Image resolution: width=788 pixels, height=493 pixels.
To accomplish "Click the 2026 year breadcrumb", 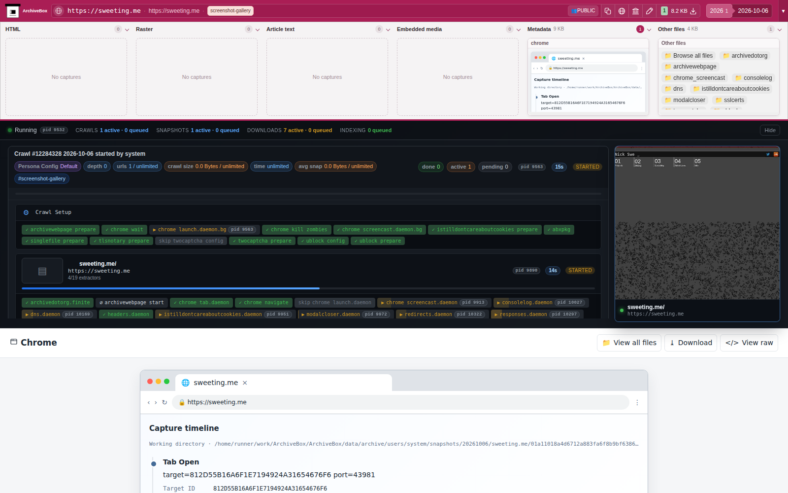I will [x=719, y=11].
